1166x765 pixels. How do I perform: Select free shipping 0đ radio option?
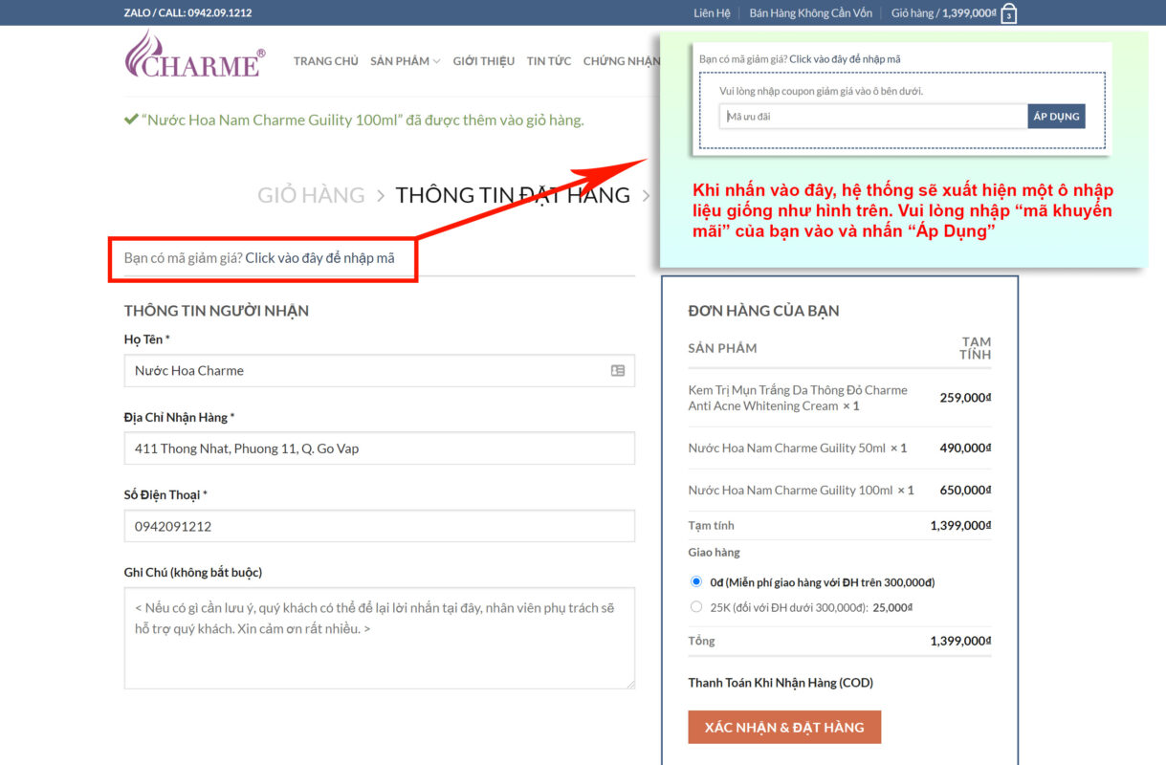coord(696,581)
